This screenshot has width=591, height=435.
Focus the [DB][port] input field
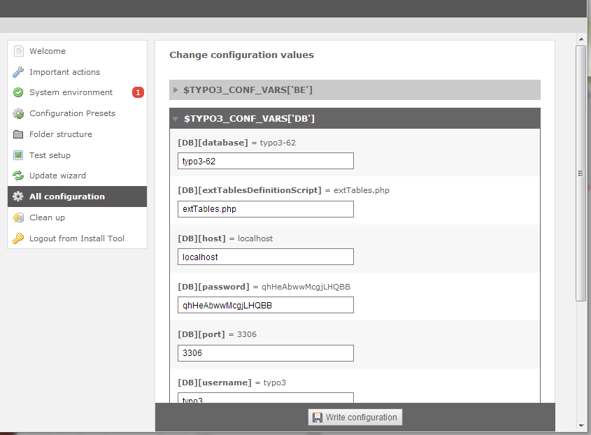pyautogui.click(x=266, y=353)
